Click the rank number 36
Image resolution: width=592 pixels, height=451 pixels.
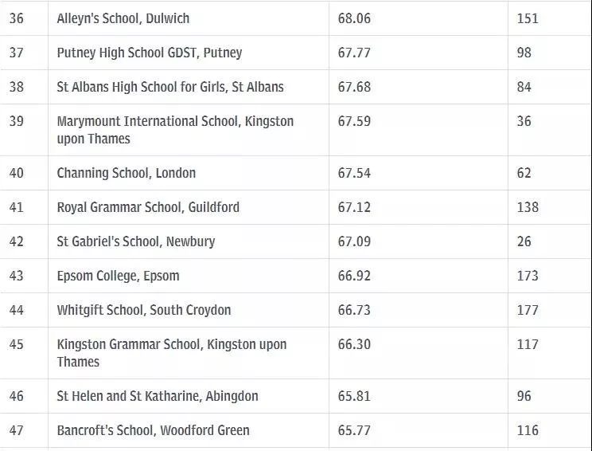(16, 18)
